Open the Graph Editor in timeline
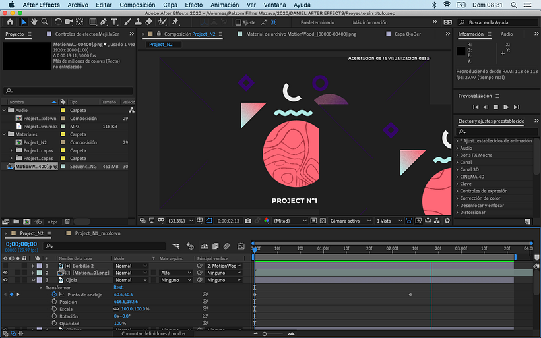The image size is (541, 338). pyautogui.click(x=241, y=246)
